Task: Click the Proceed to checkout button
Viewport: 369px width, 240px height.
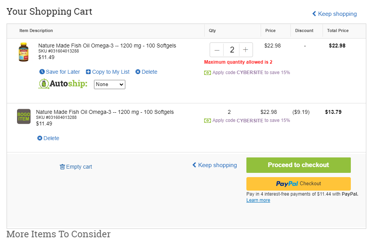Action: (x=298, y=165)
